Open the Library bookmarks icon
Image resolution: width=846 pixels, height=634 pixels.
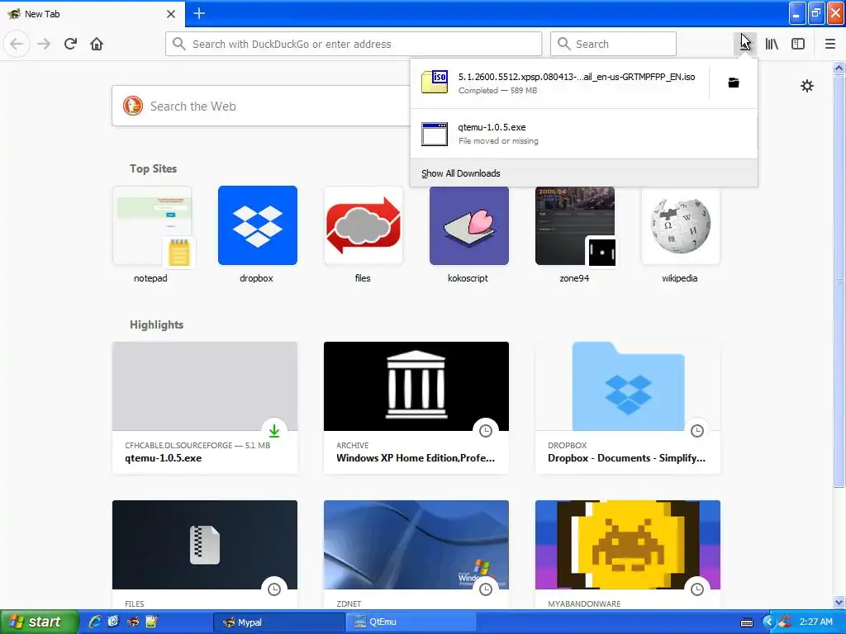772,44
